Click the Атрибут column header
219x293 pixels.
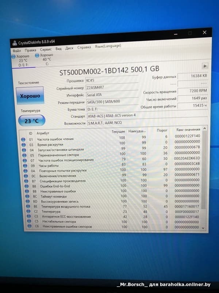click(x=43, y=133)
